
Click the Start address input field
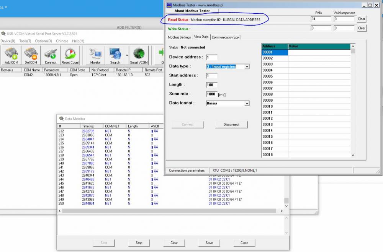click(x=211, y=76)
